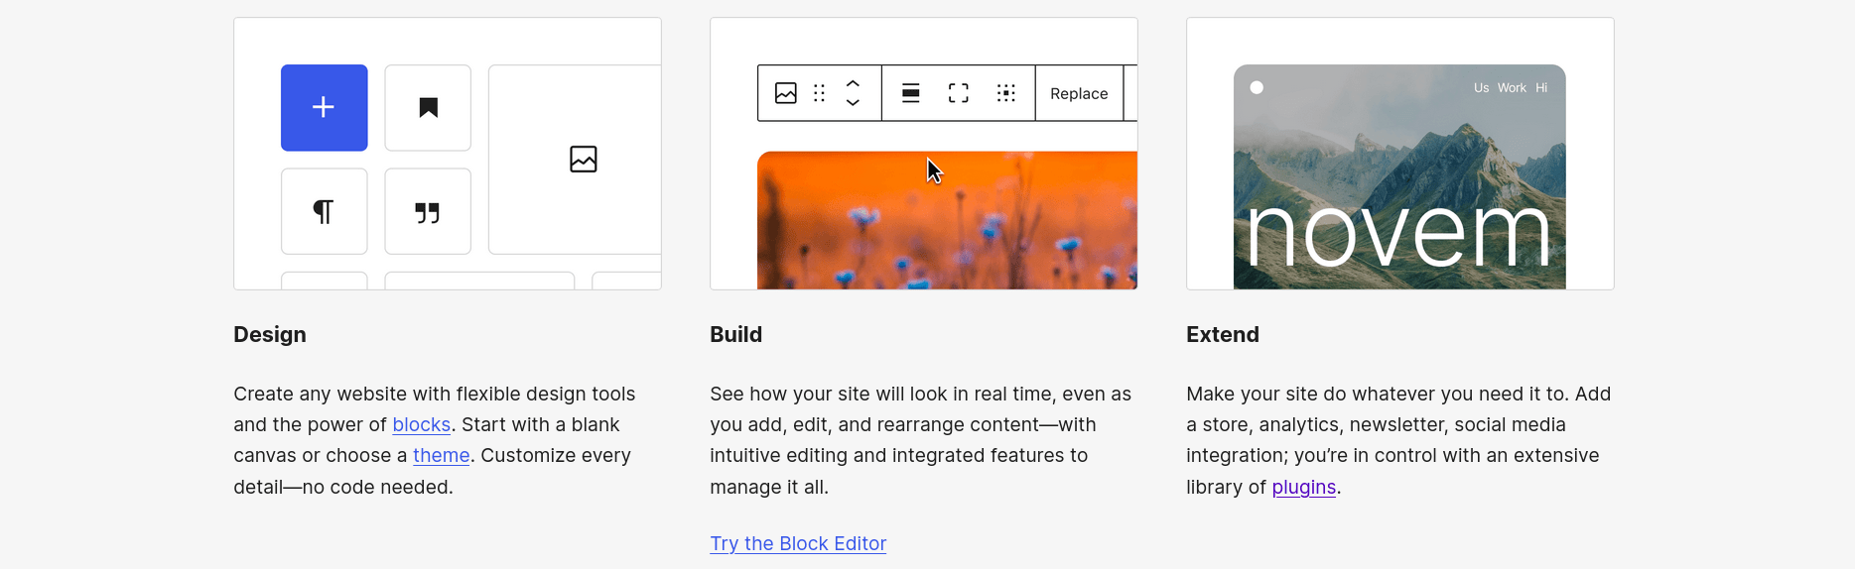The image size is (1855, 569).
Task: Follow the "theme" link
Action: (441, 456)
